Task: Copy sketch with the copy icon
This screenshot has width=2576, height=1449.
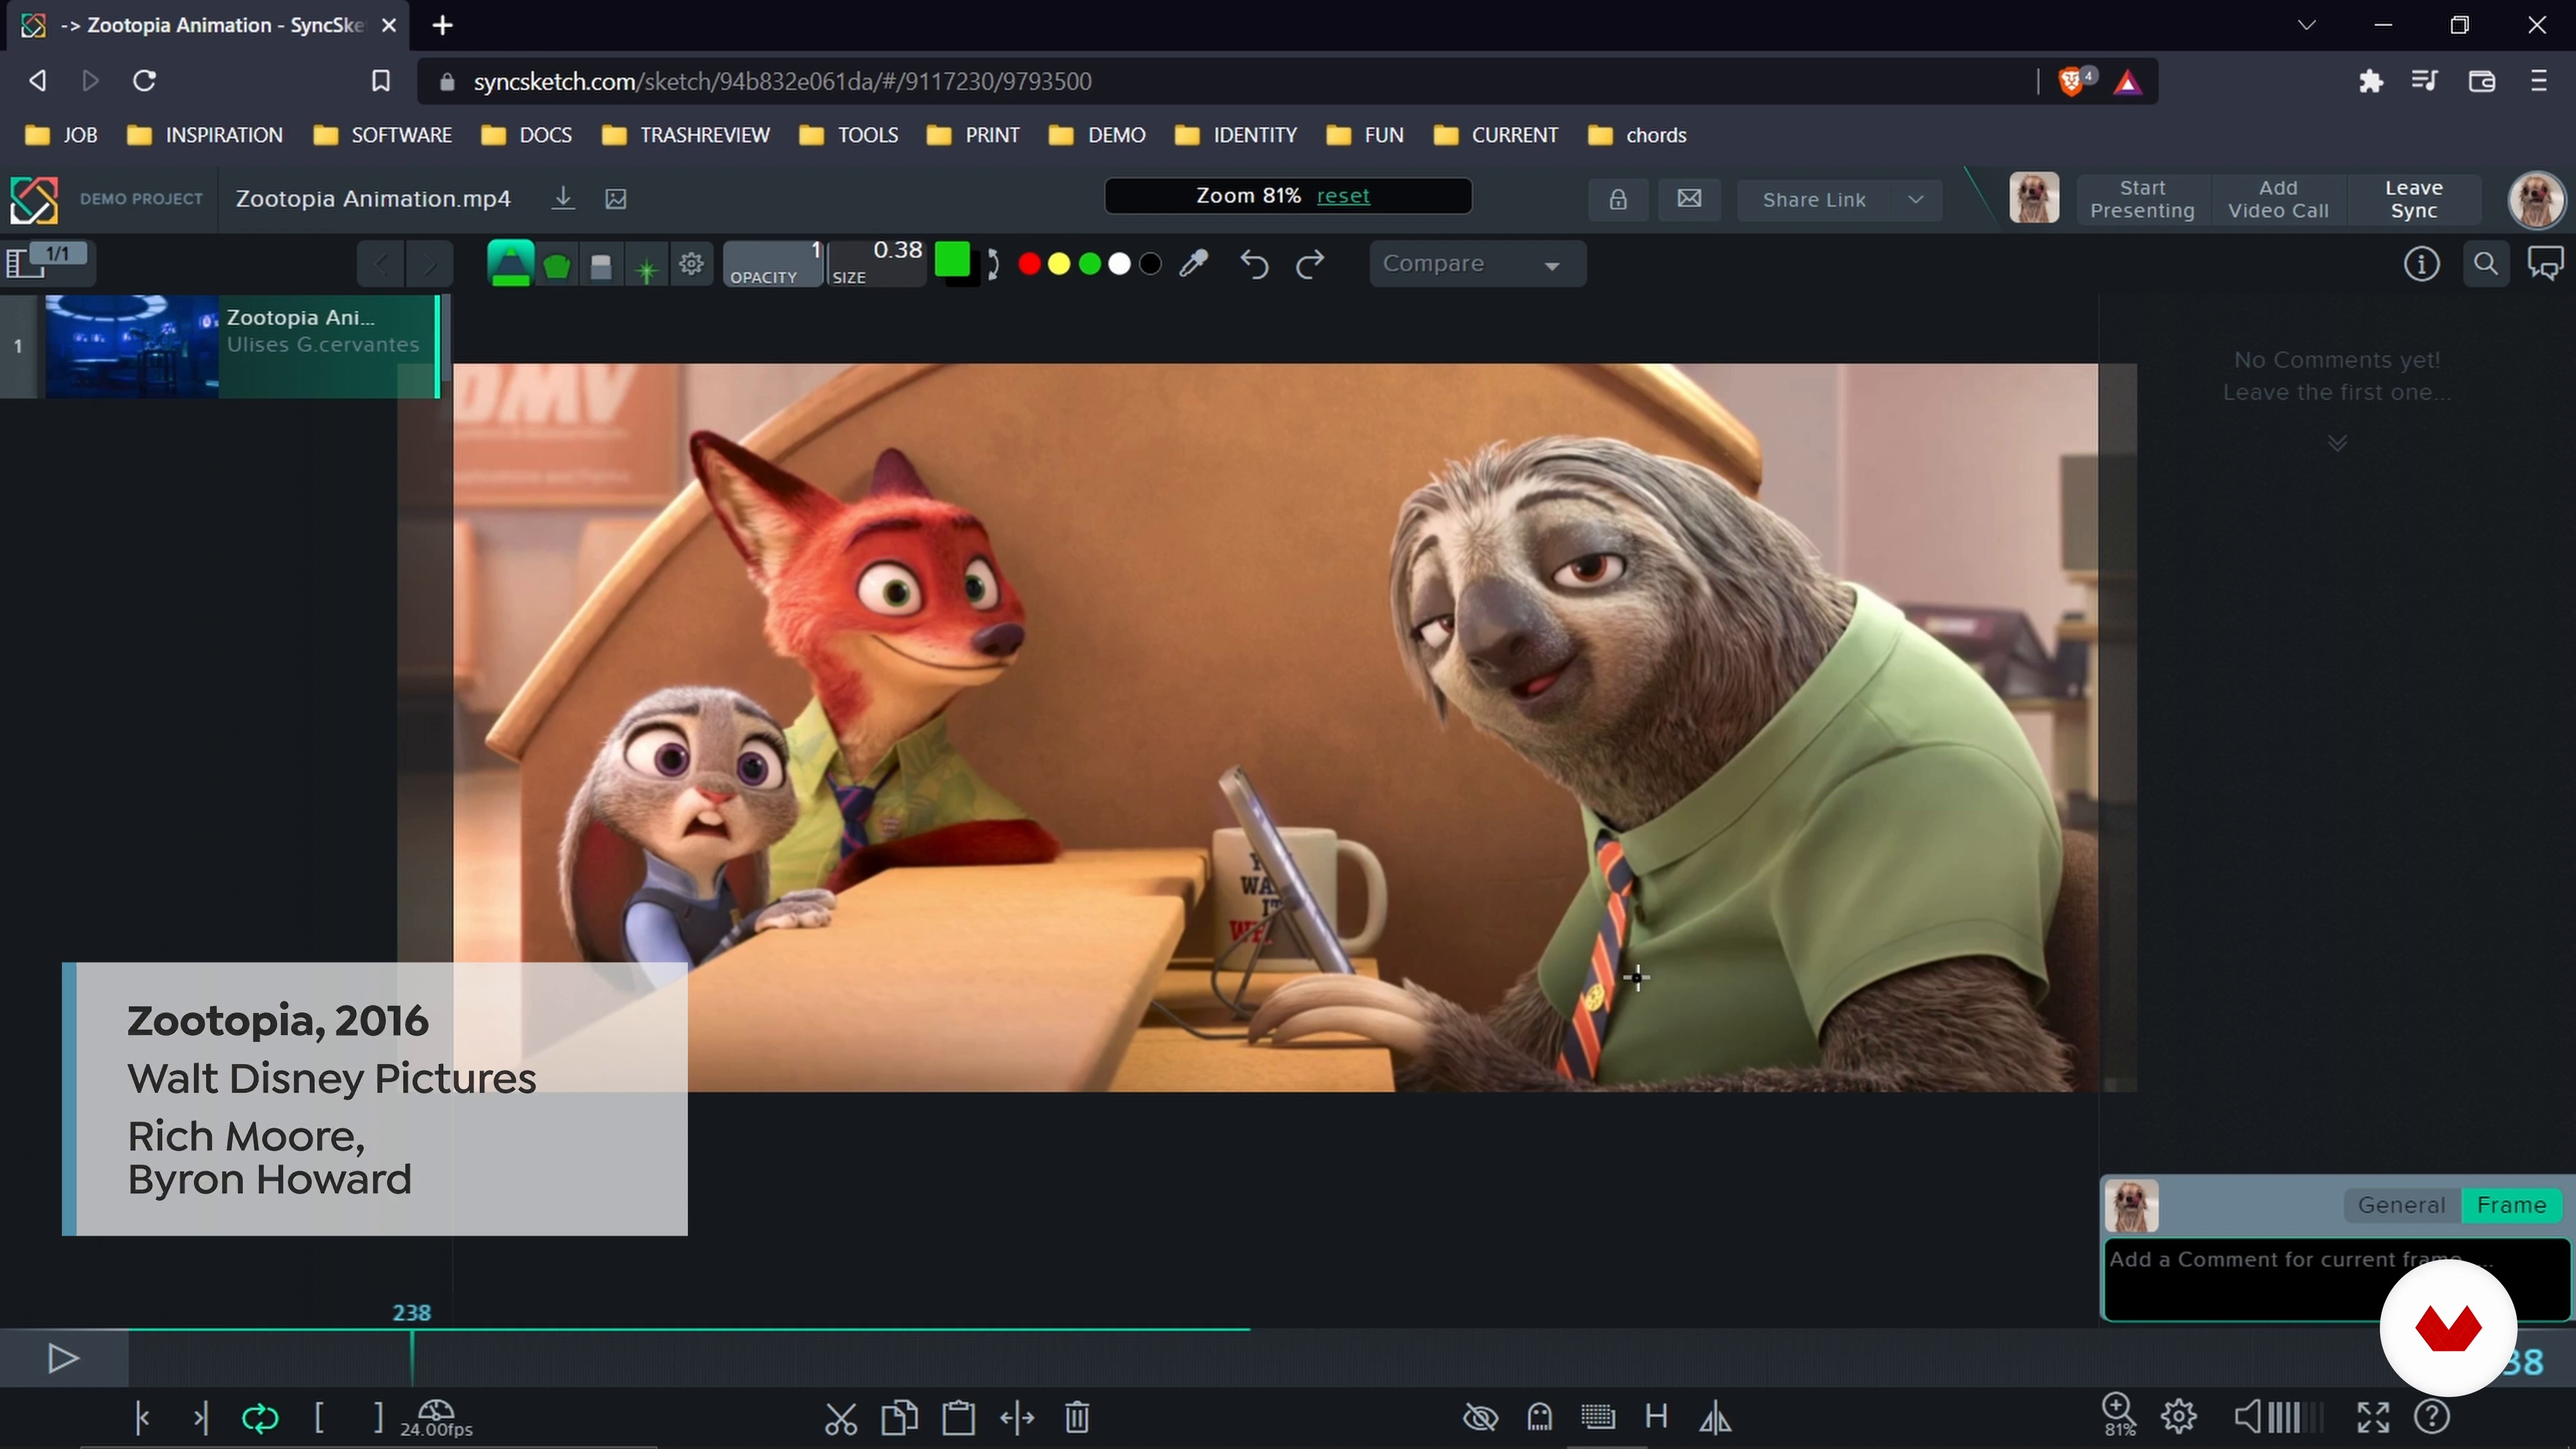Action: pyautogui.click(x=900, y=1418)
